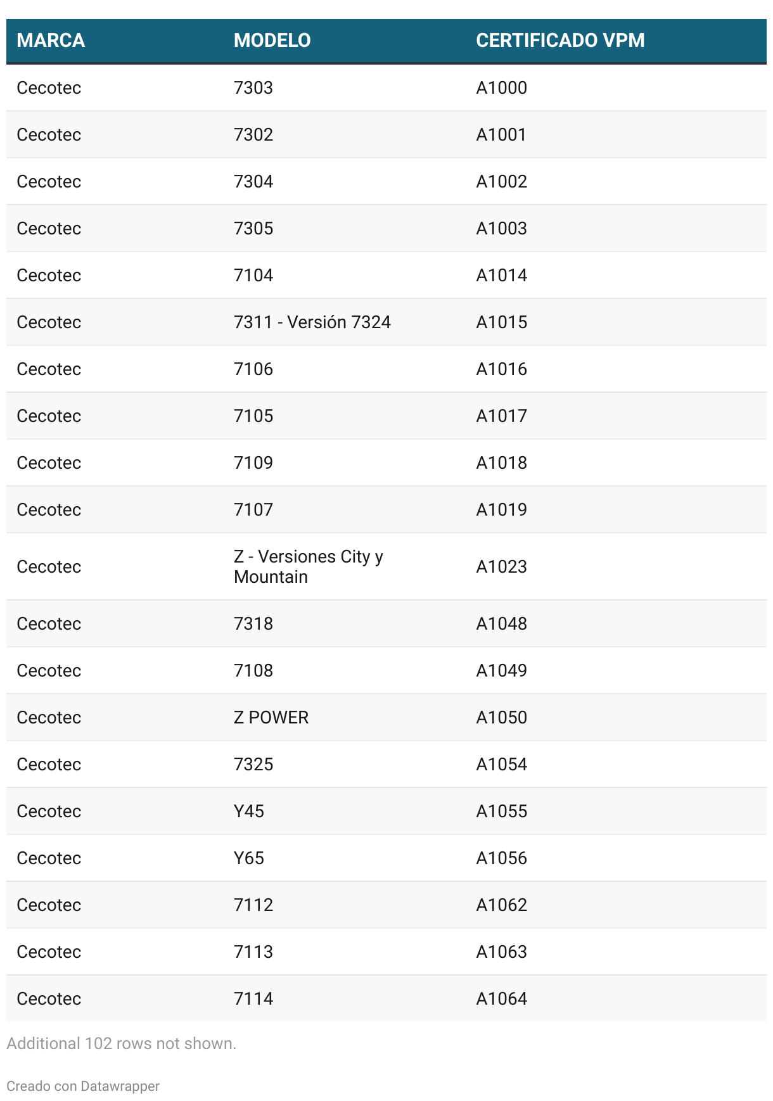
Task: Click certificate cell A1050
Action: (x=501, y=717)
